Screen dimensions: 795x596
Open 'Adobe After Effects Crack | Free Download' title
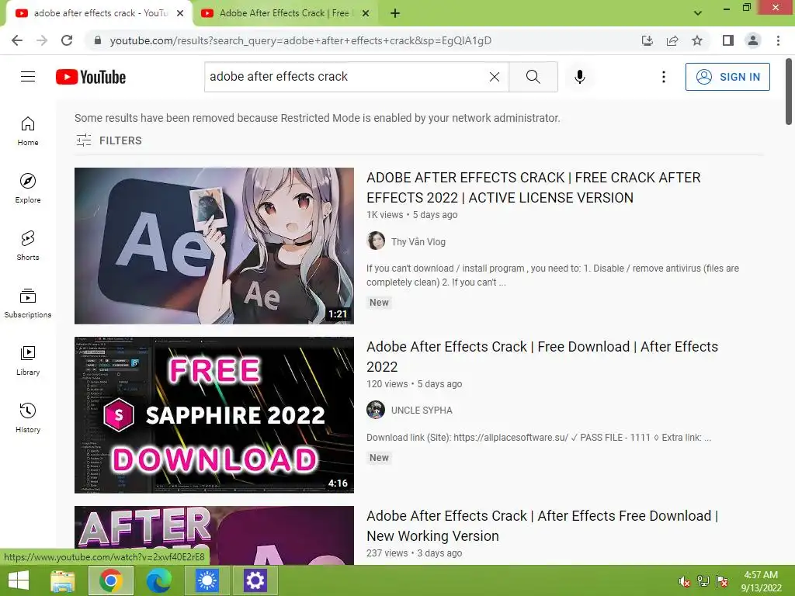[542, 356]
